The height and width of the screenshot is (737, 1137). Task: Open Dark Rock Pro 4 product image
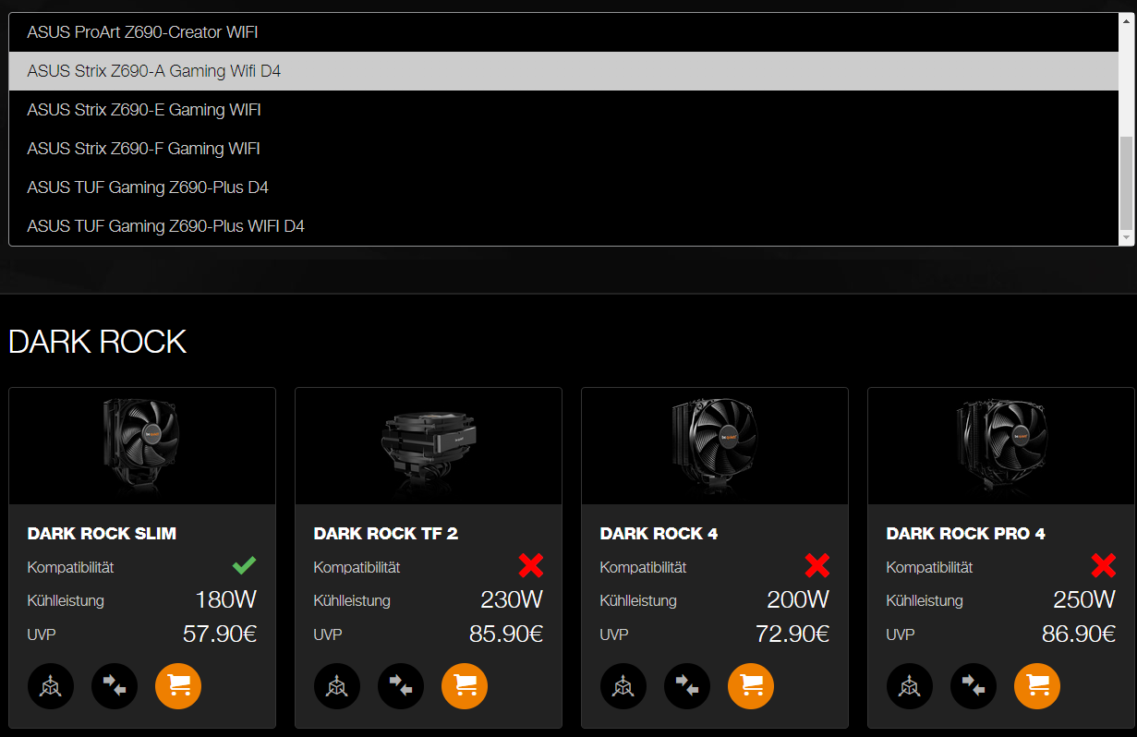point(1001,446)
